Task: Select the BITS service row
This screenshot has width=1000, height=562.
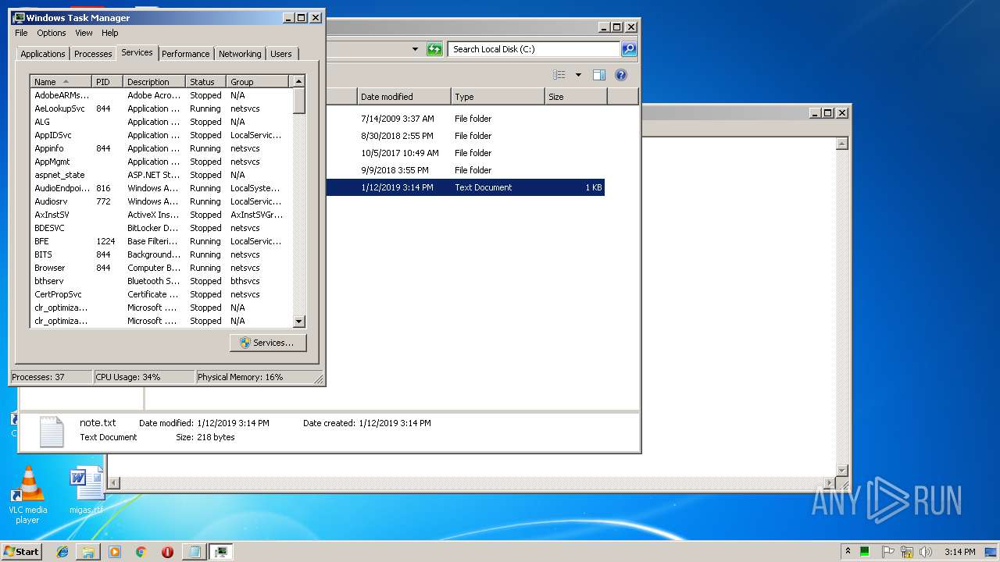Action: point(161,254)
